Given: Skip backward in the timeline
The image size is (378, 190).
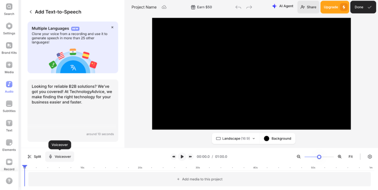Looking at the screenshot, I should point(173,157).
